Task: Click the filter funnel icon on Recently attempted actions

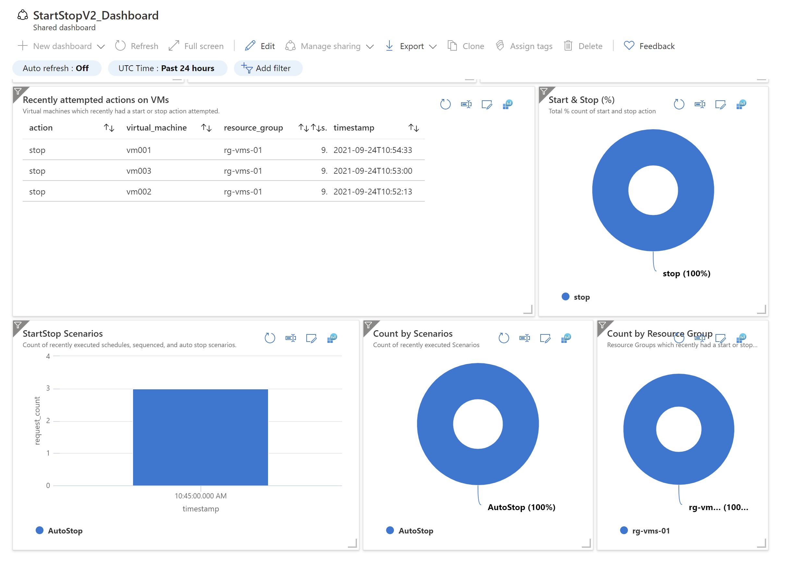Action: 18,91
